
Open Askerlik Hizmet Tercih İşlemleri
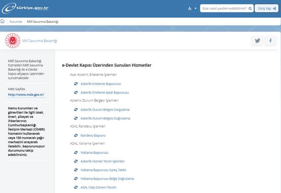pyautogui.click(x=103, y=161)
